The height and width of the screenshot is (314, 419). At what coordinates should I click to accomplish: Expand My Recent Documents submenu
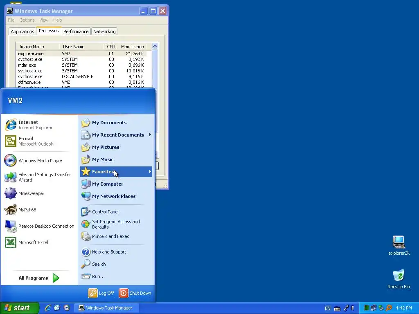click(x=116, y=135)
